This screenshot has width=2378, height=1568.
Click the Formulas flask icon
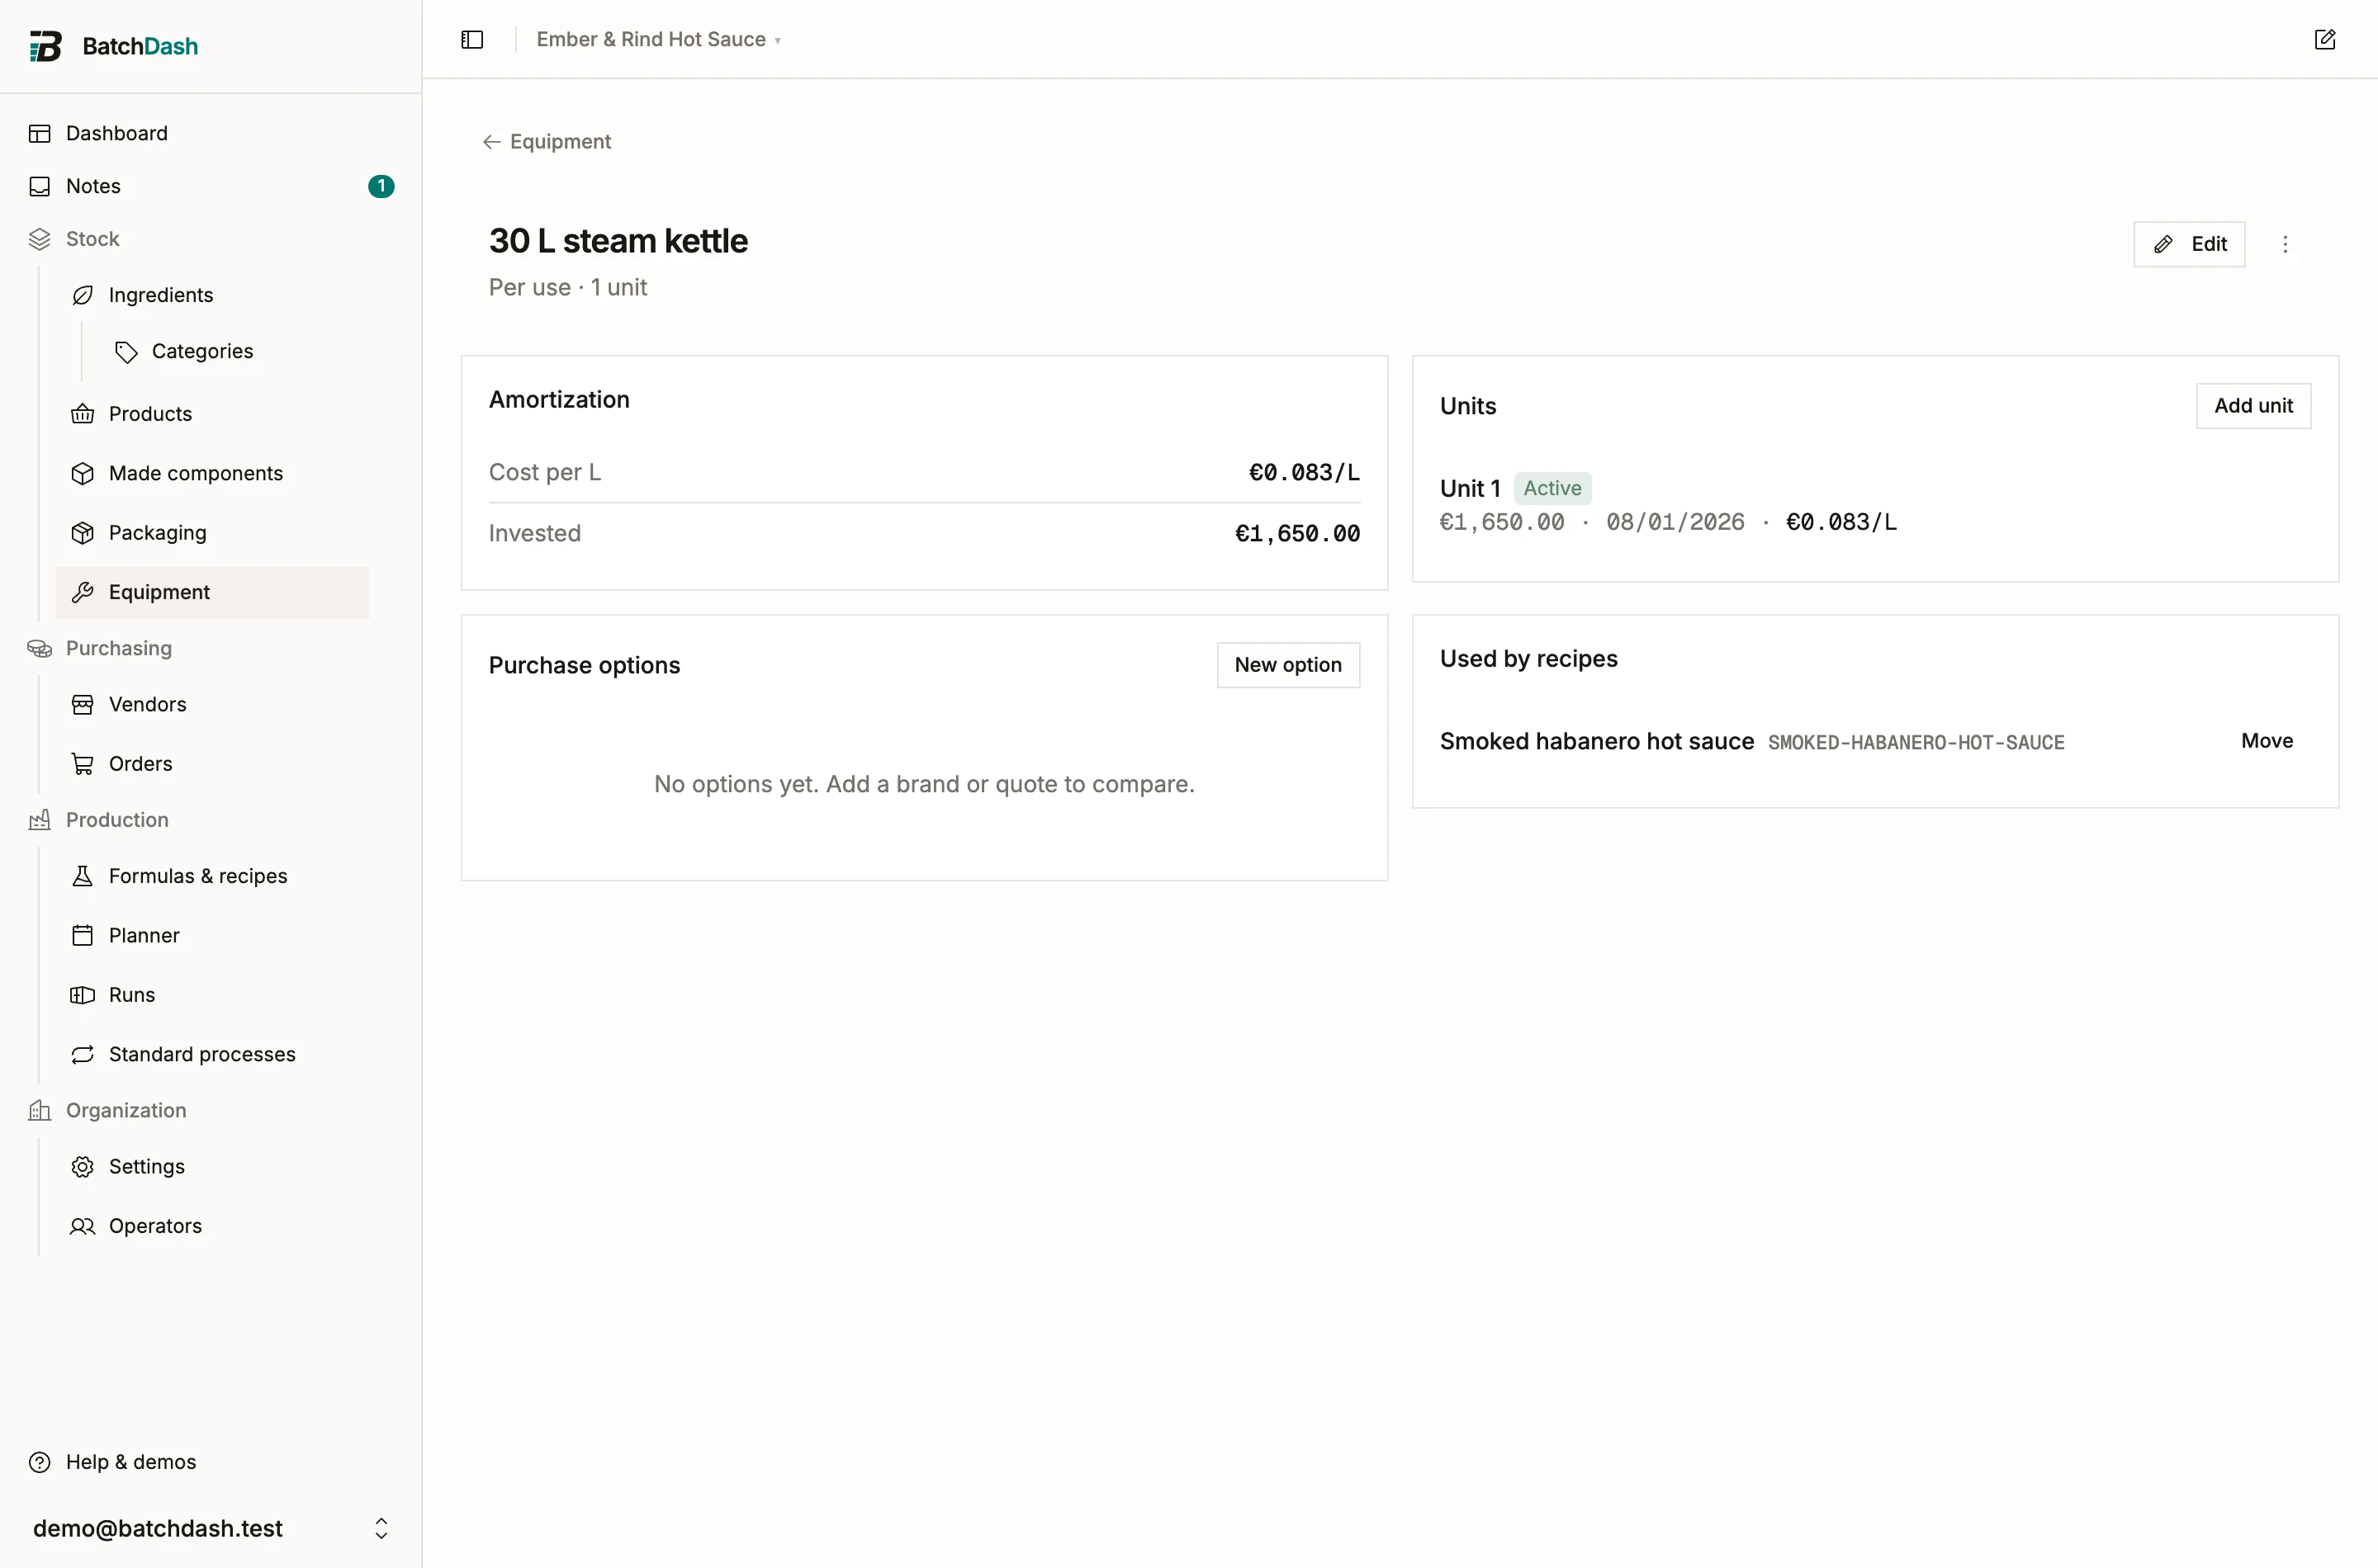coord(83,876)
